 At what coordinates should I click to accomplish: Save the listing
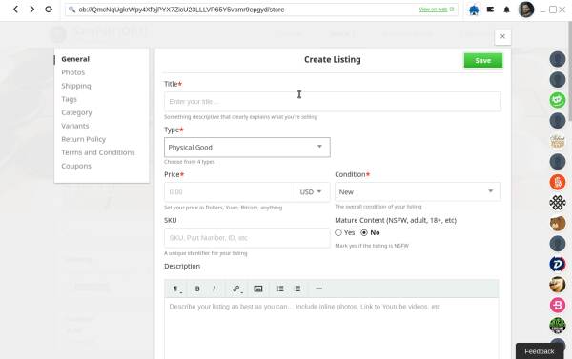tap(483, 61)
